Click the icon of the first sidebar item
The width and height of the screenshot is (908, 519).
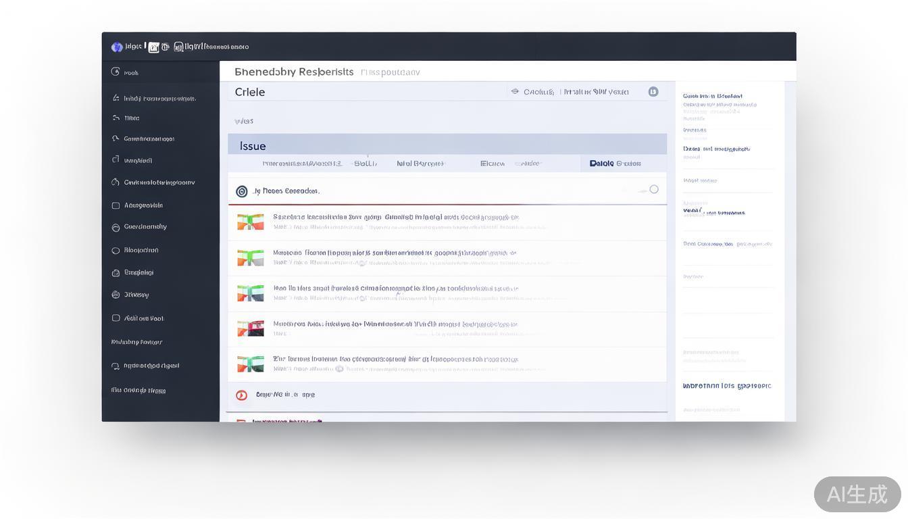pyautogui.click(x=116, y=72)
